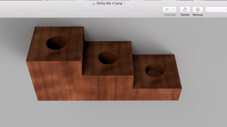The width and height of the screenshot is (227, 127).
Task: Click the PNG file icon in title bar
Action: tap(93, 3)
